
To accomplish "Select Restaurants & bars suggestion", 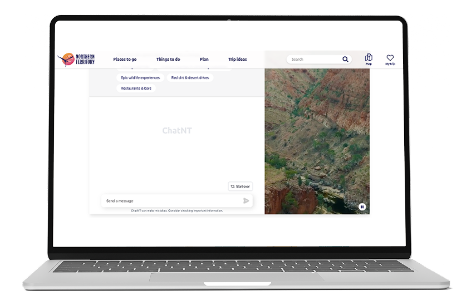I will tap(136, 88).
